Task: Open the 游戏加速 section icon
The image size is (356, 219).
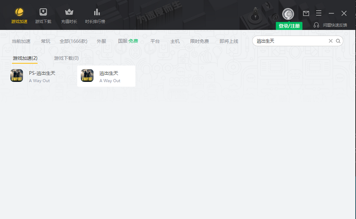Action: click(19, 12)
